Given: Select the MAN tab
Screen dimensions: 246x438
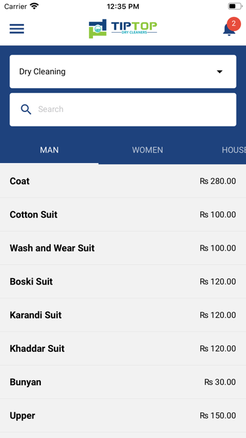Looking at the screenshot, I should point(50,150).
